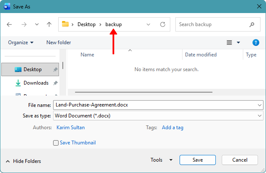Screen dimensions: 266x173
Task: Open recent locations chevron dropdown
Action: coord(37,24)
